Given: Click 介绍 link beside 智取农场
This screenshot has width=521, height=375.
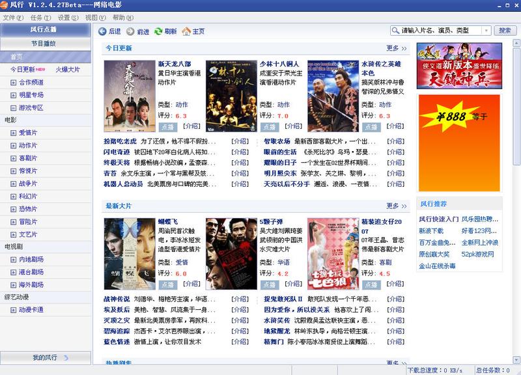Looking at the screenshot, I should click(396, 141).
